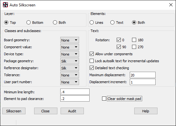Choose Text under Elements
176x126 pixels.
(112, 23)
